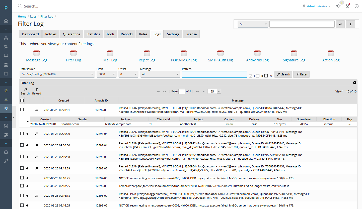The width and height of the screenshot is (362, 209).
Task: Click the magnifier icon on the first log row
Action: click(x=36, y=110)
